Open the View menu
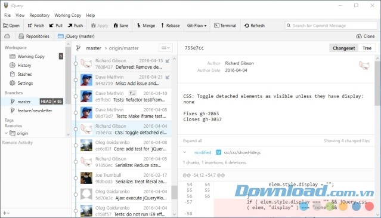Screen dimensions: 381x218 click(x=20, y=15)
